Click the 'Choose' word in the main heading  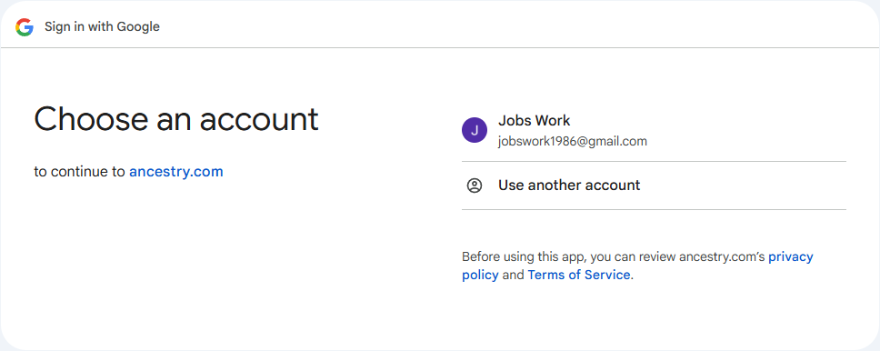click(86, 120)
